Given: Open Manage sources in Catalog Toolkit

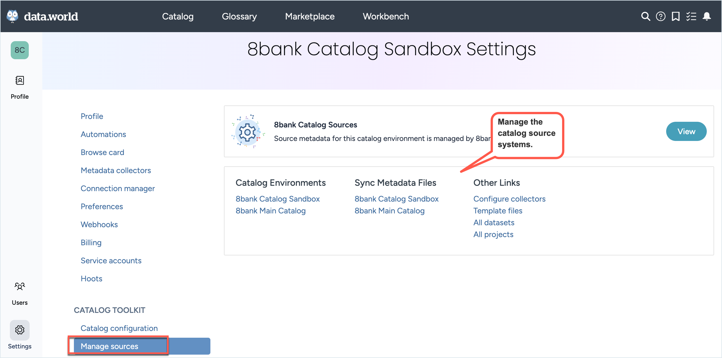Looking at the screenshot, I should coord(109,346).
